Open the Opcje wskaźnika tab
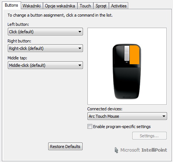The image size is (173, 162). pos(60,6)
